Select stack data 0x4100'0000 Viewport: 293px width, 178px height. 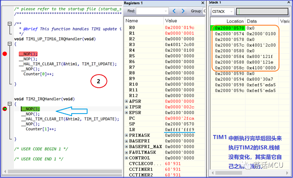click(x=261, y=68)
